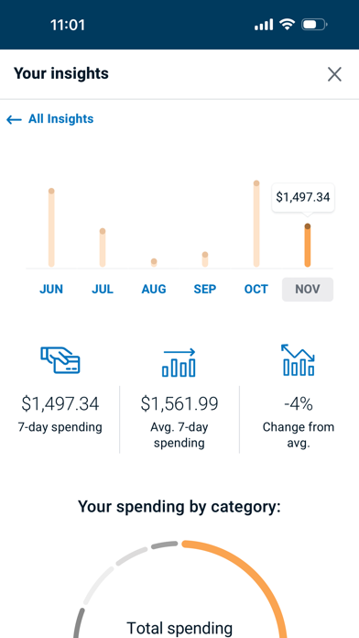Viewport: 359px width, 638px height.
Task: Tap the change from average trend icon
Action: 299,359
